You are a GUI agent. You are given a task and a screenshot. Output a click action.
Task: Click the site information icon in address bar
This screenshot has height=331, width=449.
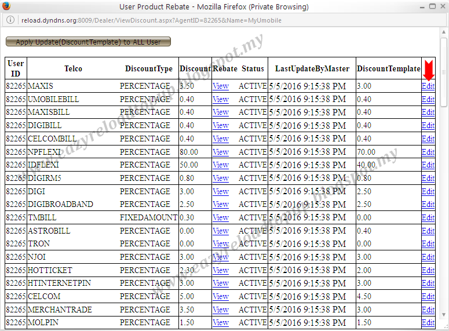(x=10, y=20)
